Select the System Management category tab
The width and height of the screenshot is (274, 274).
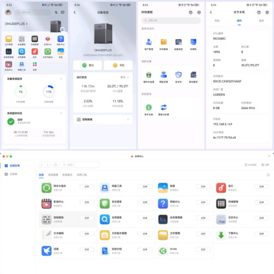click(x=53, y=175)
